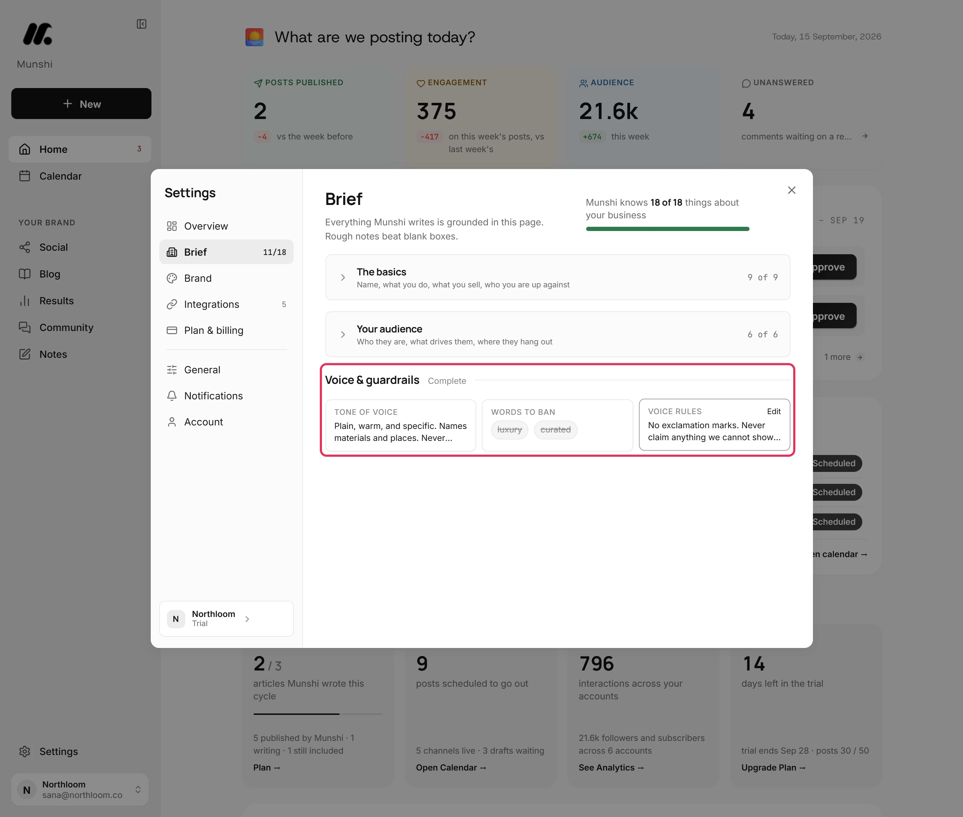This screenshot has width=963, height=817.
Task: Follow the See Analytics link
Action: click(x=611, y=767)
